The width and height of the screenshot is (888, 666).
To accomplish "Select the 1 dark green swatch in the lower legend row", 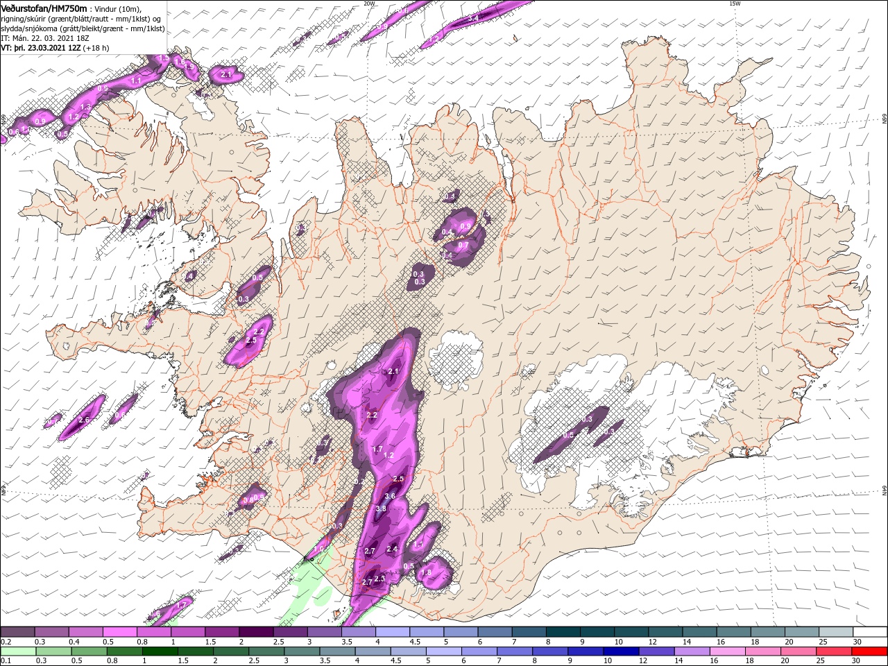I will click(x=160, y=651).
